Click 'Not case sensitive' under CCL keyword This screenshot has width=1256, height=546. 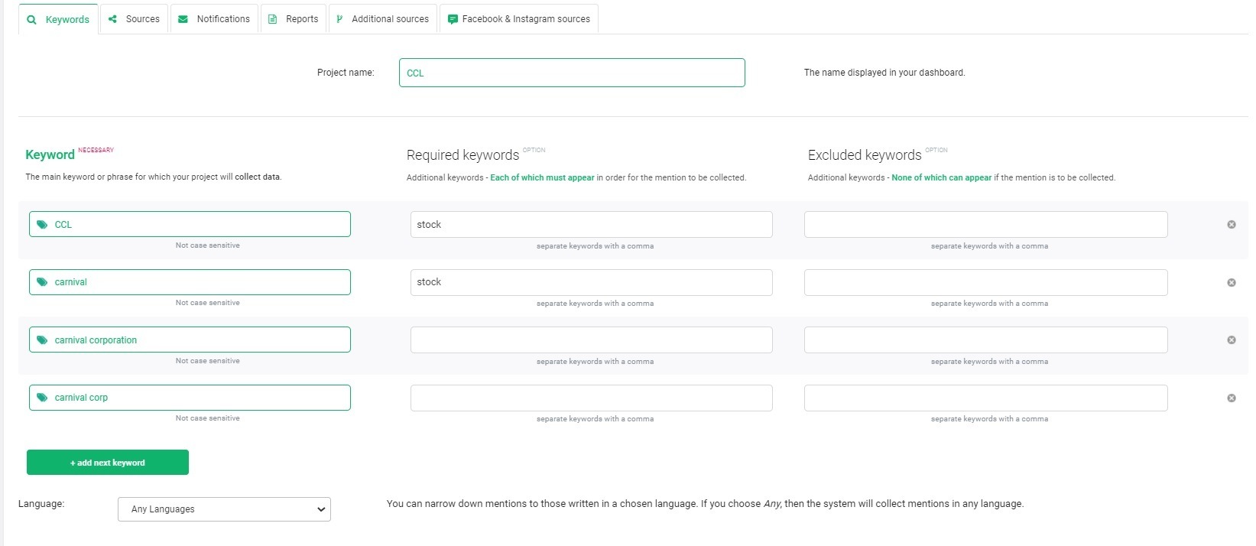(208, 245)
